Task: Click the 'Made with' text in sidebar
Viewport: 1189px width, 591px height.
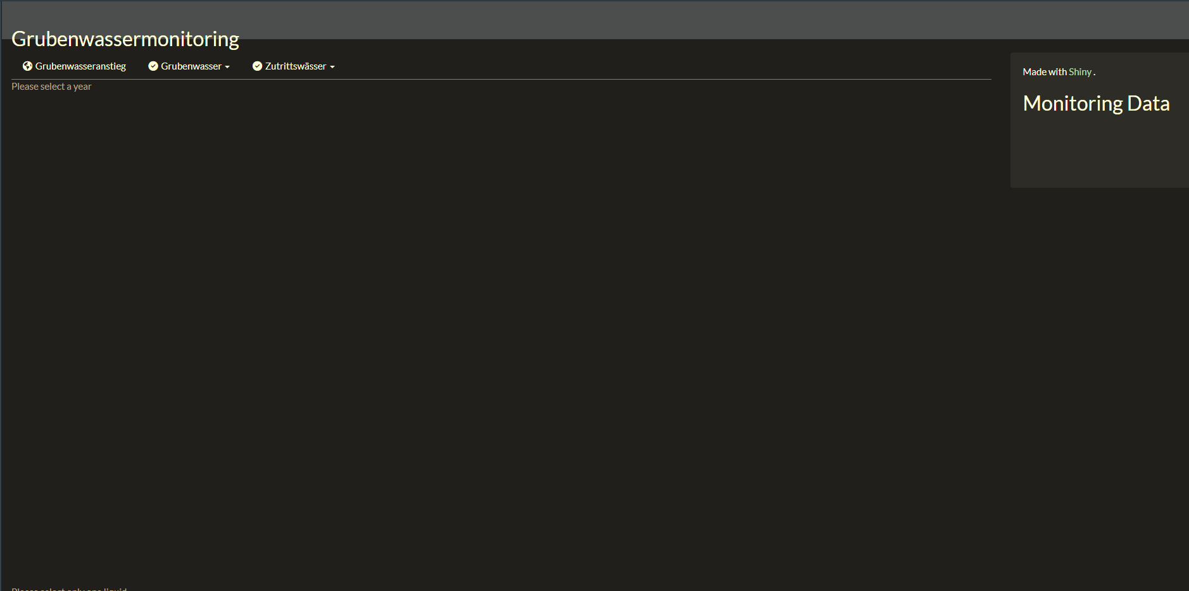Action: click(x=1044, y=72)
